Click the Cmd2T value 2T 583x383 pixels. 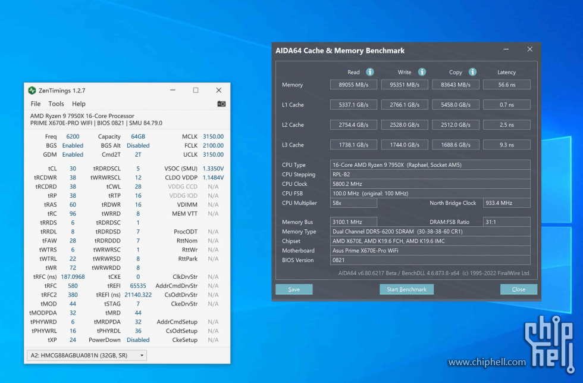click(x=138, y=154)
